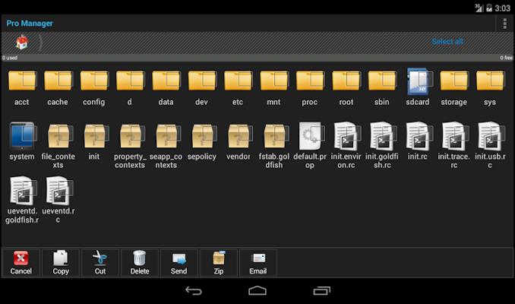Open the init.usb.rc script file
The height and width of the screenshot is (304, 515).
coord(490,146)
